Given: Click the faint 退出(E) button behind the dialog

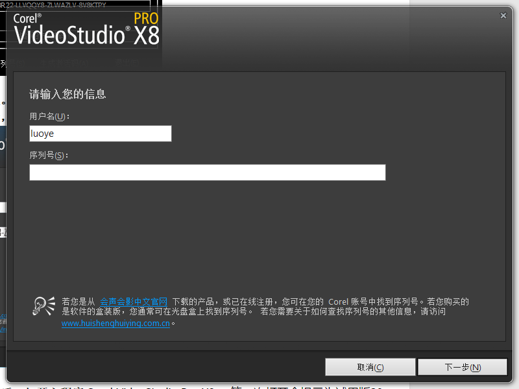Looking at the screenshot, I should tap(123, 63).
